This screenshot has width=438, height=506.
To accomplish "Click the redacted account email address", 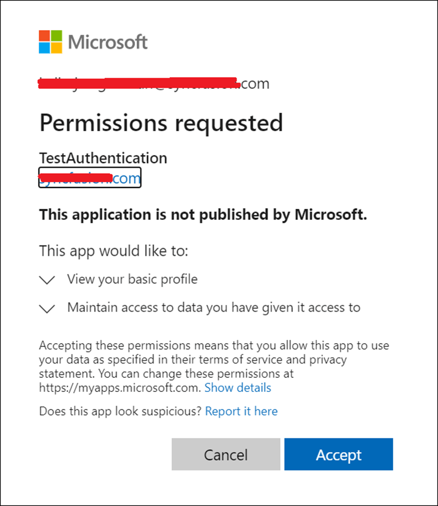I will 154,84.
